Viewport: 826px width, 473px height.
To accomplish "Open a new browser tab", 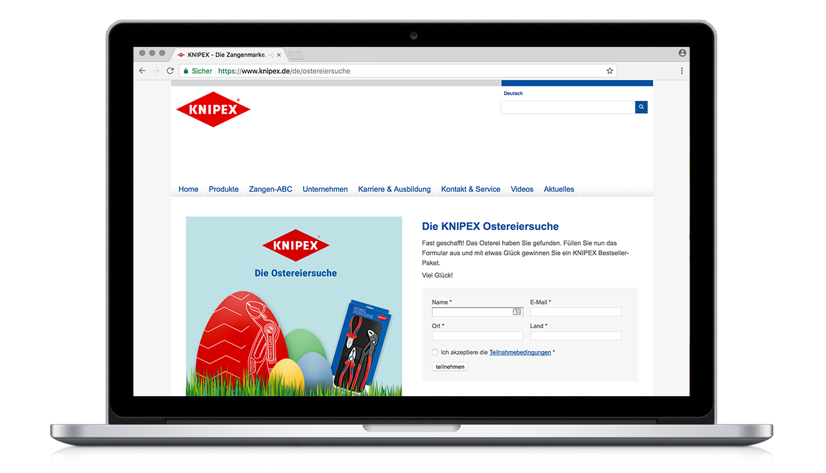I will pos(296,55).
